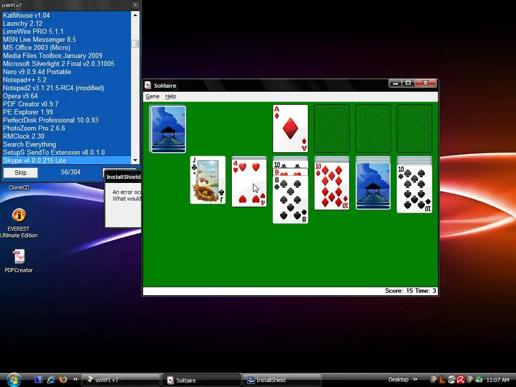
Task: Click the 11:07 AM taskbar clock
Action: 497,380
